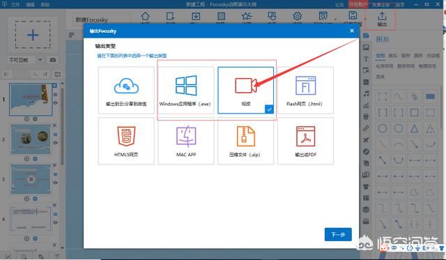This screenshot has height=260, width=446.
Task: Toggle visibility eye for slide 3
Action: pyautogui.click(x=56, y=183)
